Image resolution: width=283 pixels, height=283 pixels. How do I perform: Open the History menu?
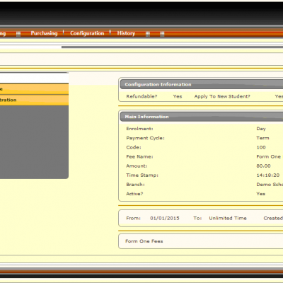point(126,33)
